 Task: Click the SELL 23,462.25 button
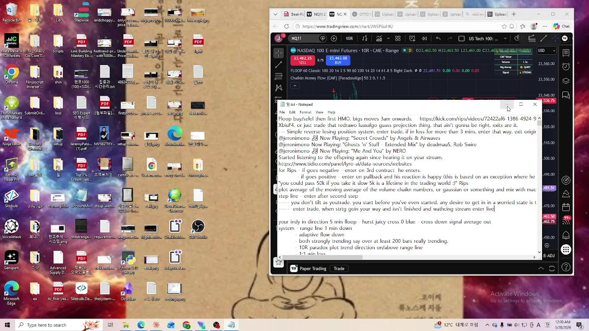[x=302, y=60]
